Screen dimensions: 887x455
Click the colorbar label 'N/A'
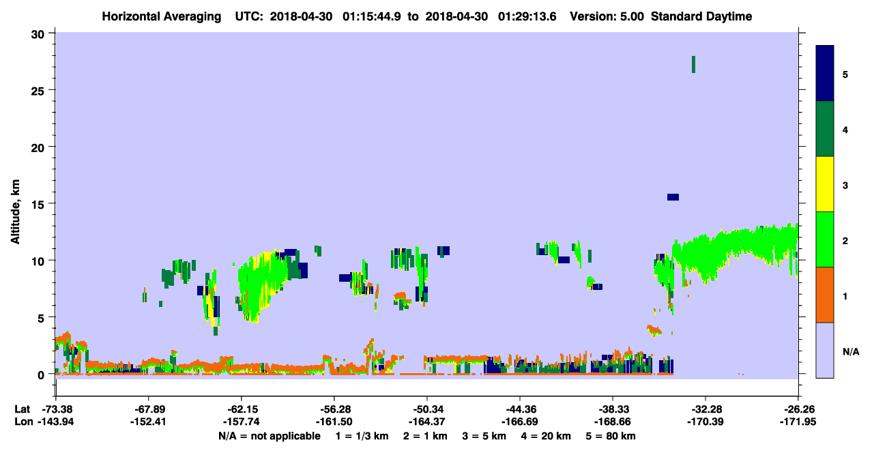(x=851, y=351)
